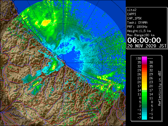The width and height of the screenshot is (168, 126).
Task: Click the red swatch beside legend value 32
Action: tap(144, 66)
